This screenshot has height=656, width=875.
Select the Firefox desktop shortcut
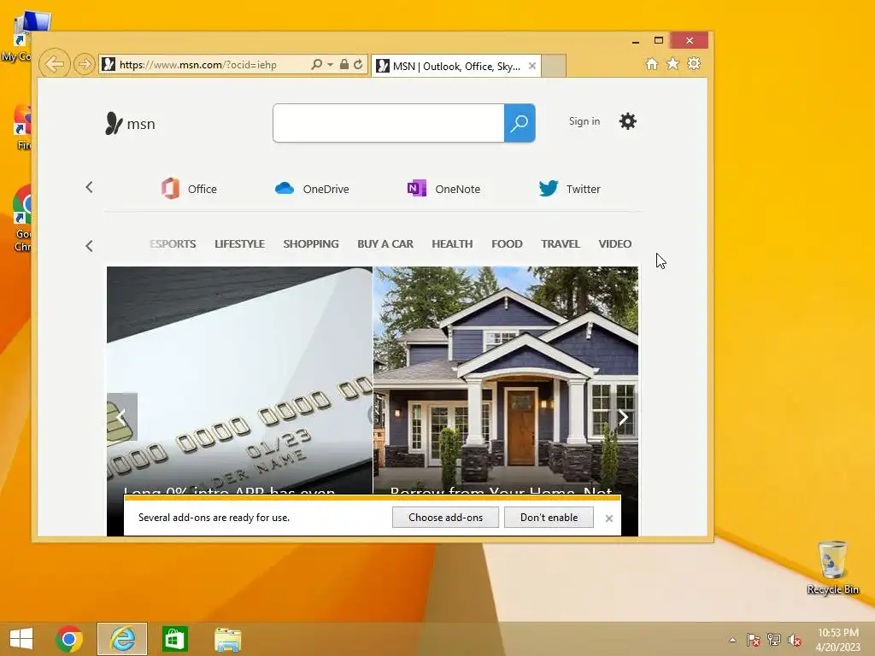click(22, 128)
